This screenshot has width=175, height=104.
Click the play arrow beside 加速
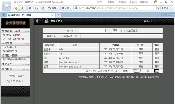click(171, 8)
